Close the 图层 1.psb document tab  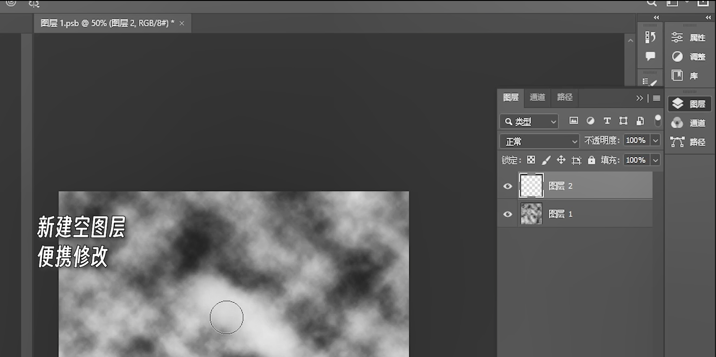coord(182,23)
